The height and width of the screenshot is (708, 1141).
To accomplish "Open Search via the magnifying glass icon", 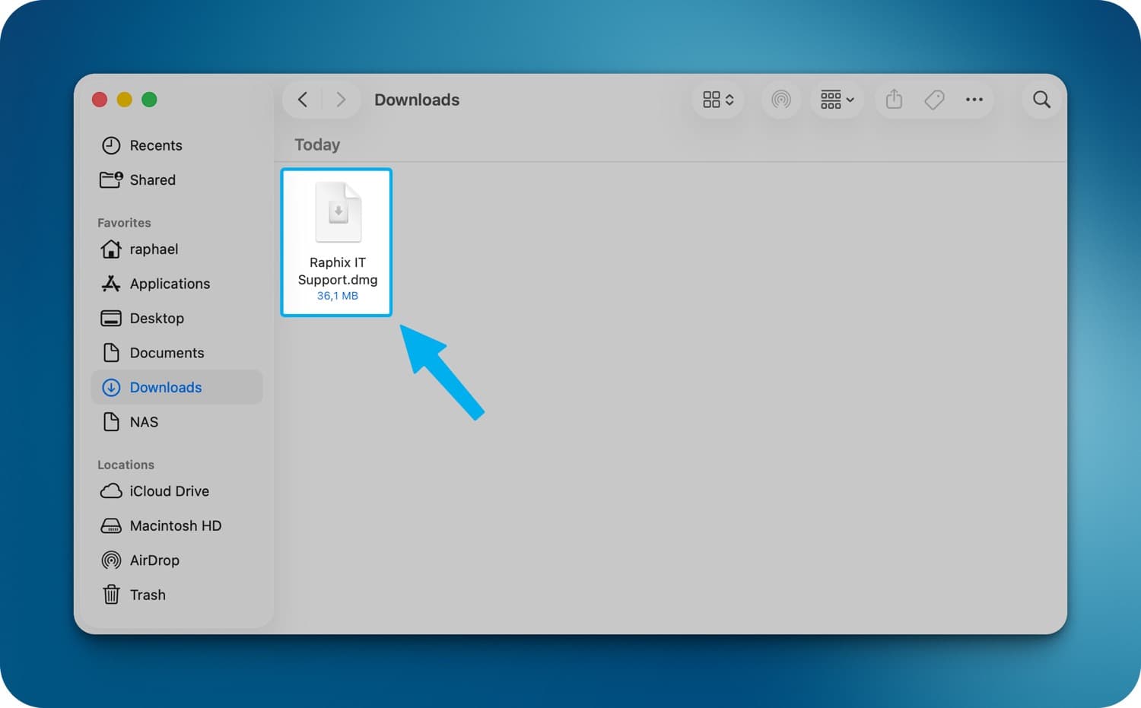I will tap(1041, 100).
